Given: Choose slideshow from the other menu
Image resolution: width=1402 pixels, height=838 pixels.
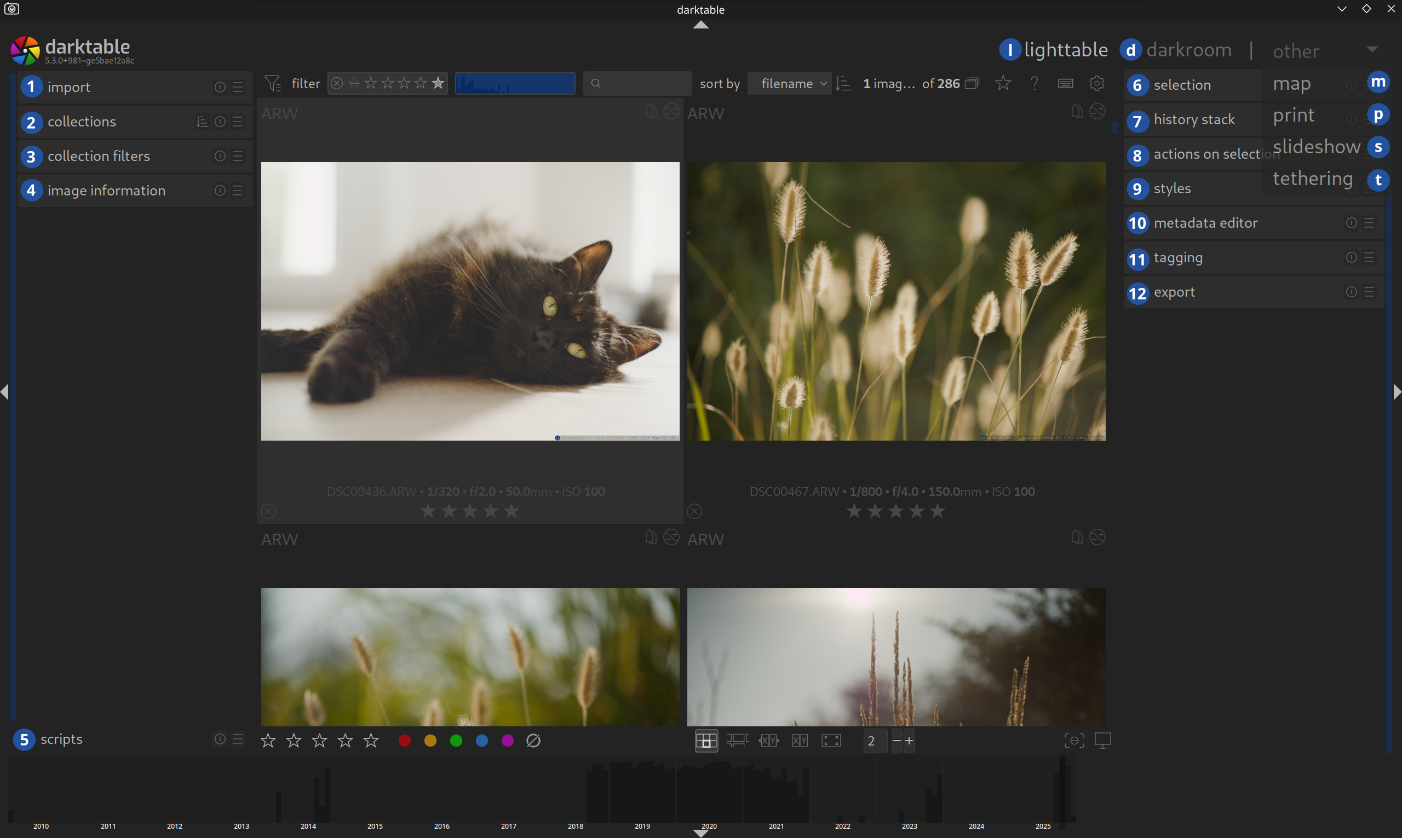Looking at the screenshot, I should tap(1316, 147).
